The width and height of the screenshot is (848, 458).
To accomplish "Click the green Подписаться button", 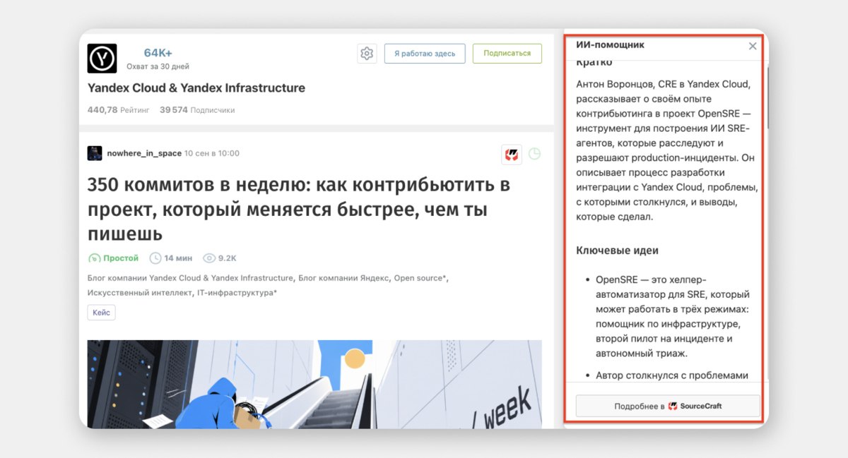I will pos(507,54).
